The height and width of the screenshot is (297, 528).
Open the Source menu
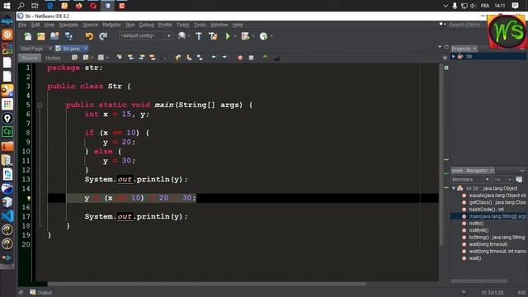90,25
